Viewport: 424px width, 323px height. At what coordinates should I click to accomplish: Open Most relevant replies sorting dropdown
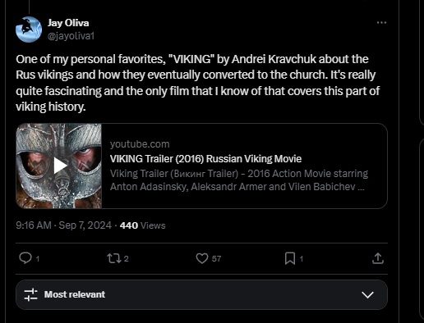[201, 294]
